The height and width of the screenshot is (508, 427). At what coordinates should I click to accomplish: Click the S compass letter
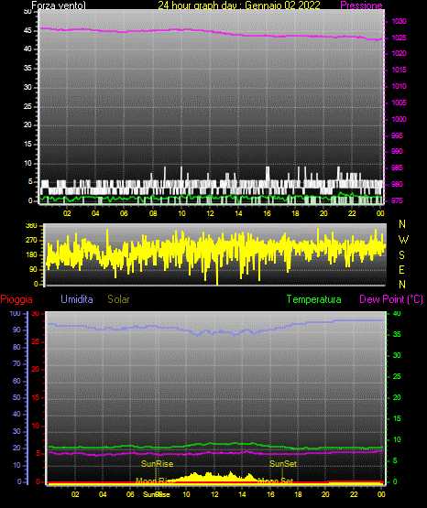pos(401,255)
